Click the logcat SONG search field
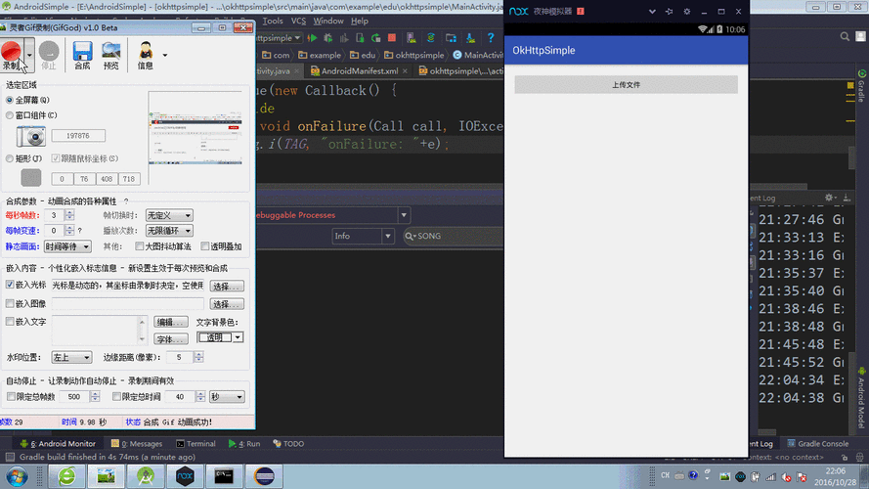This screenshot has height=489, width=869. pos(454,236)
